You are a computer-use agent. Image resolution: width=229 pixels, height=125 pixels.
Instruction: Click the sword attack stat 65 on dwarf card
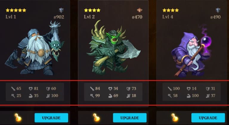click(16, 88)
